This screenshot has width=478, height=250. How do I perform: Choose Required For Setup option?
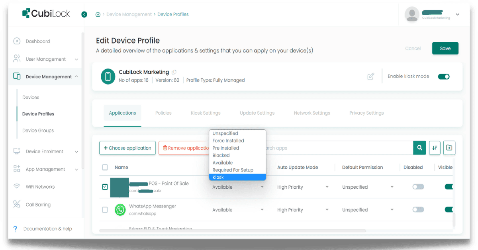click(237, 170)
